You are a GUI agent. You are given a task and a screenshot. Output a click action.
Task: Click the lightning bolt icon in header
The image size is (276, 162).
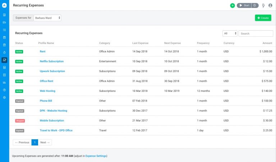click(x=263, y=5)
